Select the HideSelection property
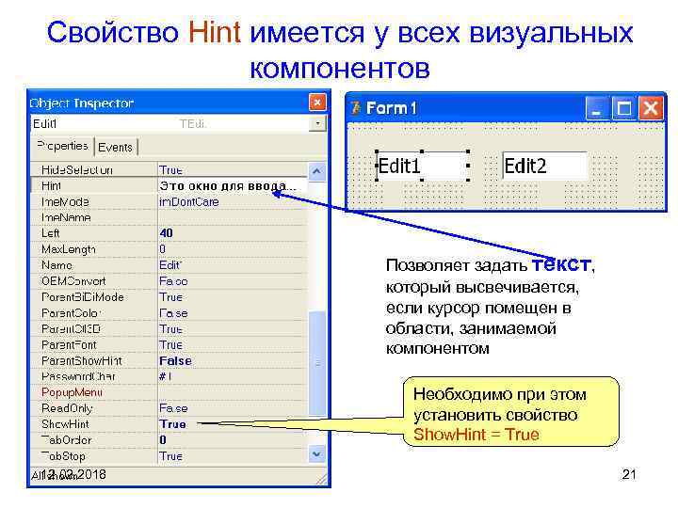Image resolution: width=678 pixels, height=508 pixels. point(76,170)
